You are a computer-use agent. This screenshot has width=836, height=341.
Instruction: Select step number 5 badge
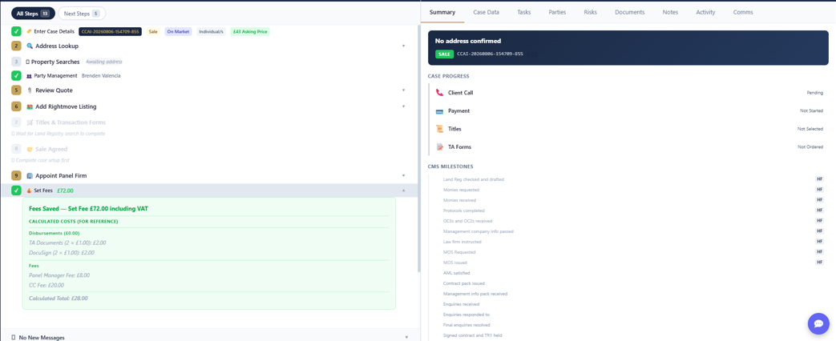tap(16, 90)
